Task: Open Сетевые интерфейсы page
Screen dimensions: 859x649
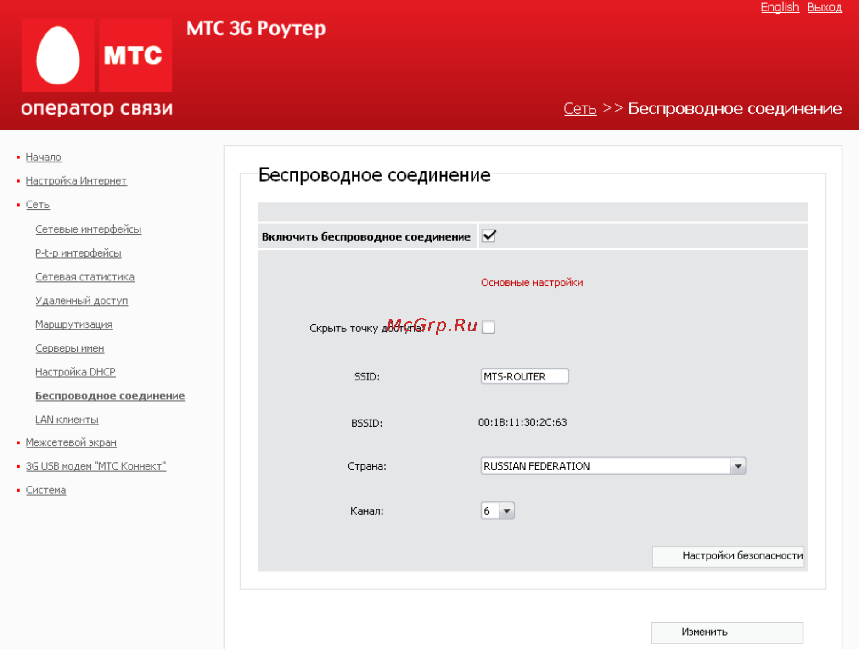Action: click(88, 229)
